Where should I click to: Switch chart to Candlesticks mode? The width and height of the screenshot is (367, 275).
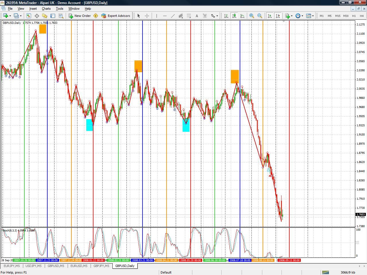234,16
